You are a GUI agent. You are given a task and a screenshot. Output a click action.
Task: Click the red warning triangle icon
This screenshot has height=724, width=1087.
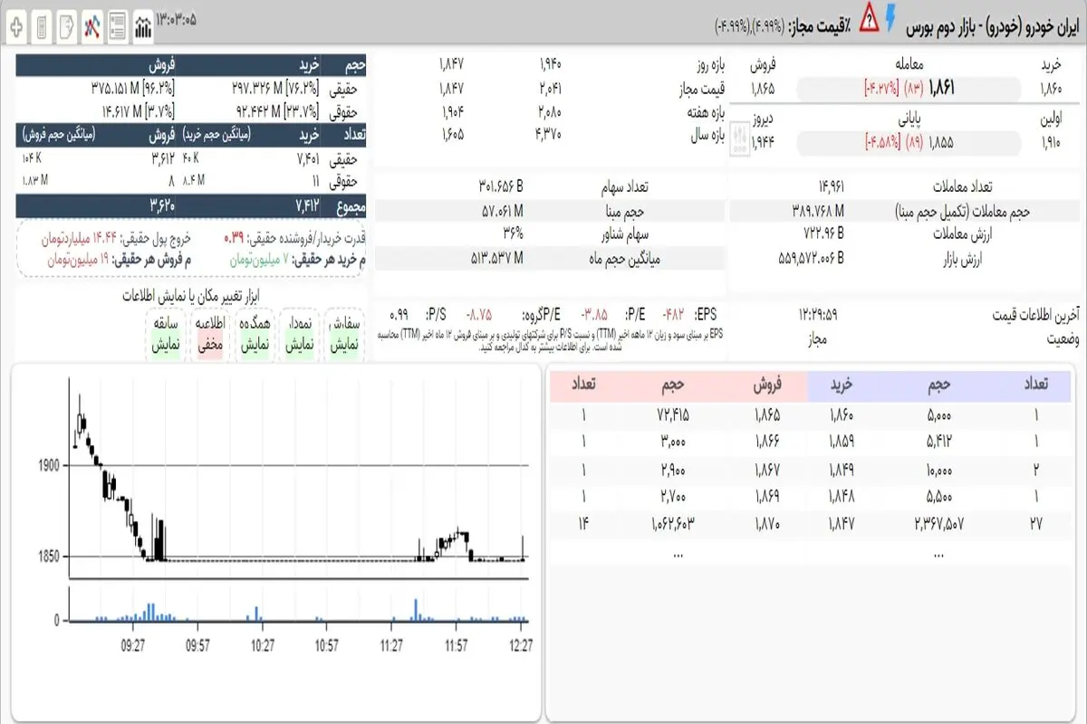[x=870, y=16]
